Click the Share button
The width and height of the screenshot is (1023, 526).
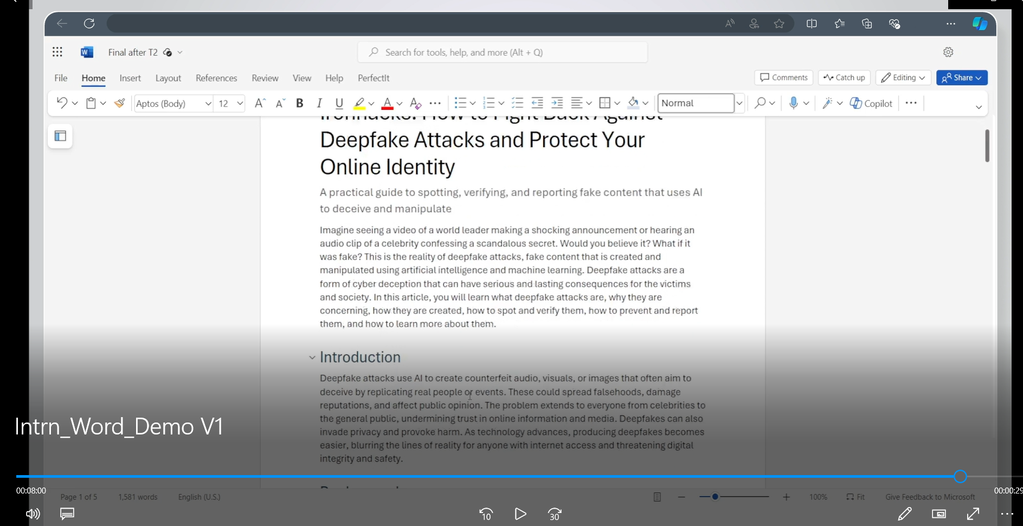(x=962, y=77)
